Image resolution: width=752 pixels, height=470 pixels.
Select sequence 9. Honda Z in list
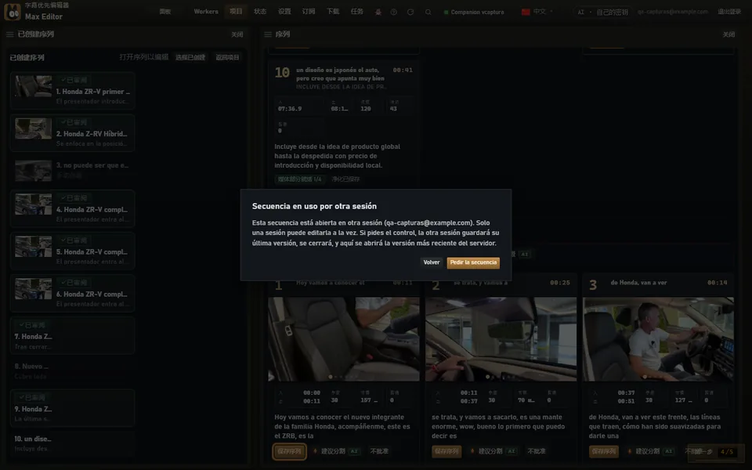point(72,408)
